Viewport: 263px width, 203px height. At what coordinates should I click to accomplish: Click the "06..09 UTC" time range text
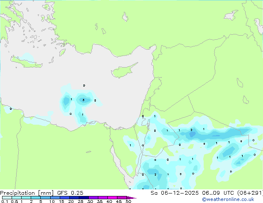coord(218,193)
